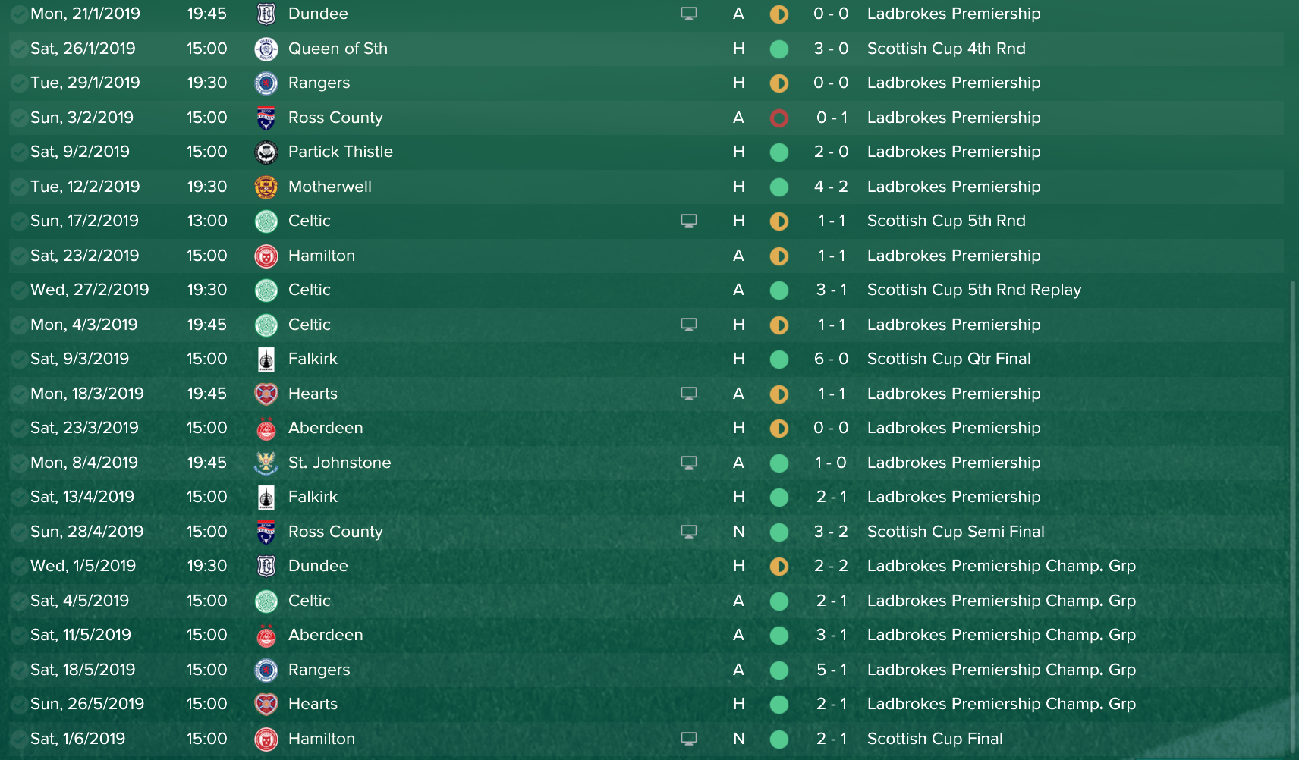Click TV icon on Scottish Cup Final row
Screen dimensions: 1299x760
click(x=689, y=739)
